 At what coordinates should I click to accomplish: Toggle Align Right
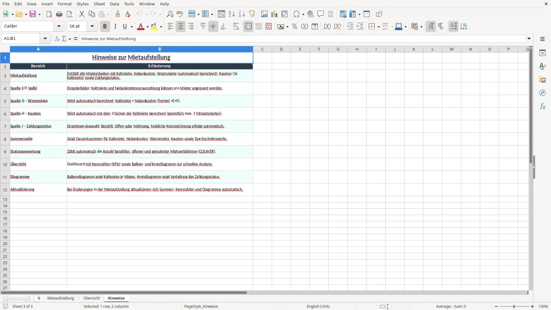pos(191,27)
